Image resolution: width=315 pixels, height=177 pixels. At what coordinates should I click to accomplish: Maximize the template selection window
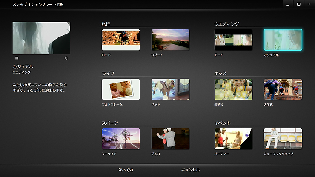[298, 4]
